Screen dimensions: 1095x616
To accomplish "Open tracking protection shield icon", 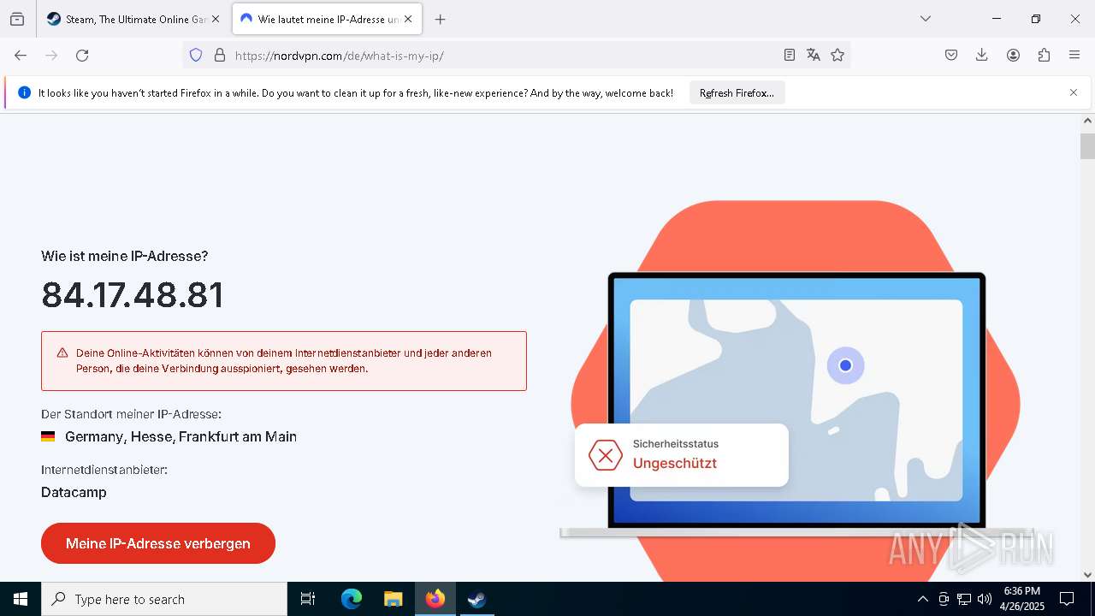I will (x=196, y=55).
